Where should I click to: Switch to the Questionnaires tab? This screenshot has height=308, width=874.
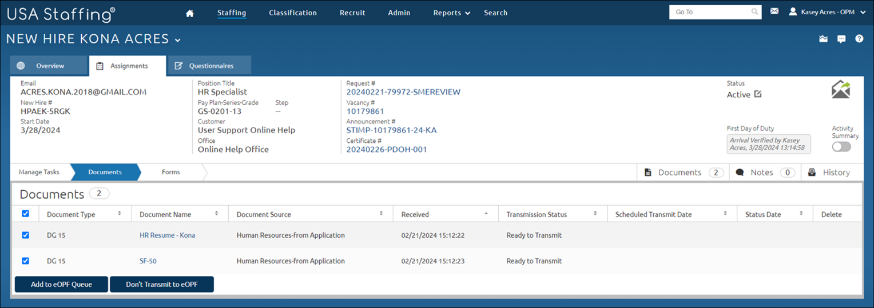pyautogui.click(x=209, y=66)
